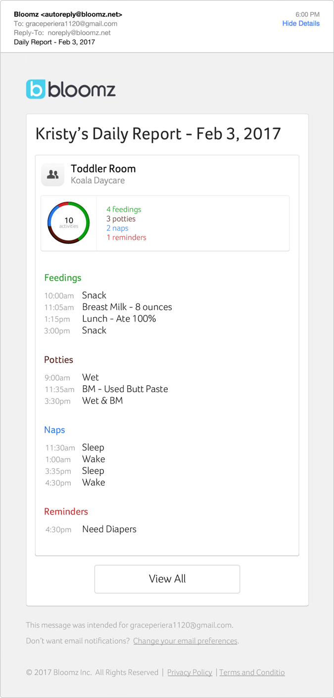Viewport: 334px width, 698px height.
Task: Click the Feedings section heading
Action: point(63,278)
